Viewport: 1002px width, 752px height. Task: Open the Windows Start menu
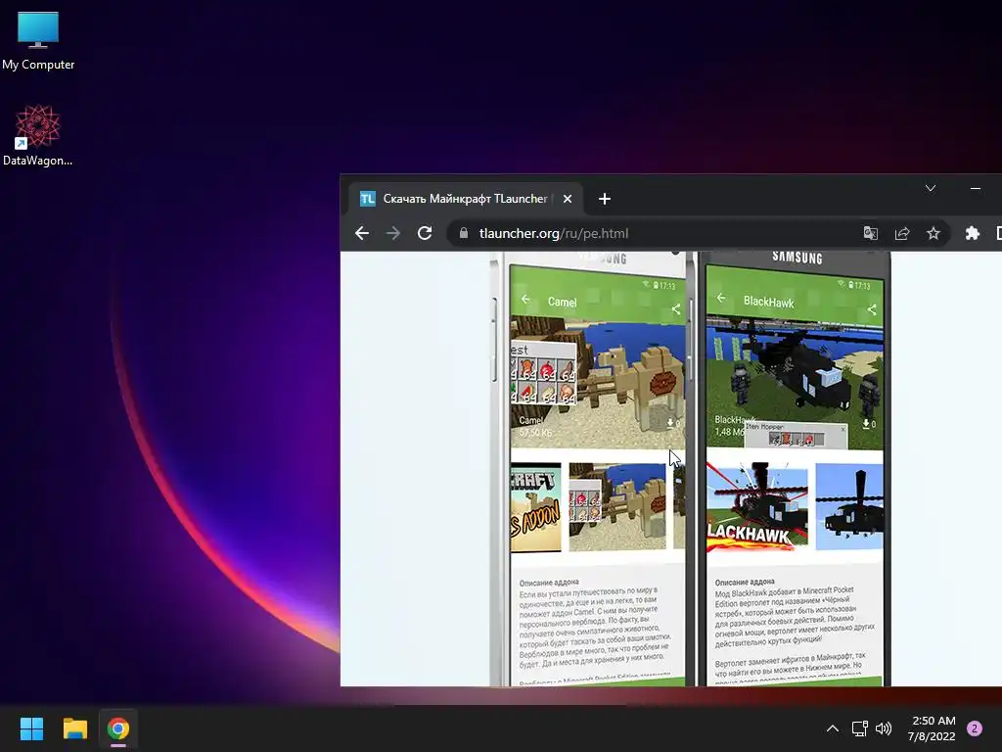point(31,728)
